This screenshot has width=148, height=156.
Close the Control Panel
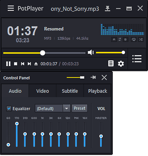104,78
